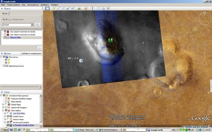Viewport: 212px width, 132px height.
Task: Select the Add Polygon tool
Action: point(59,9)
